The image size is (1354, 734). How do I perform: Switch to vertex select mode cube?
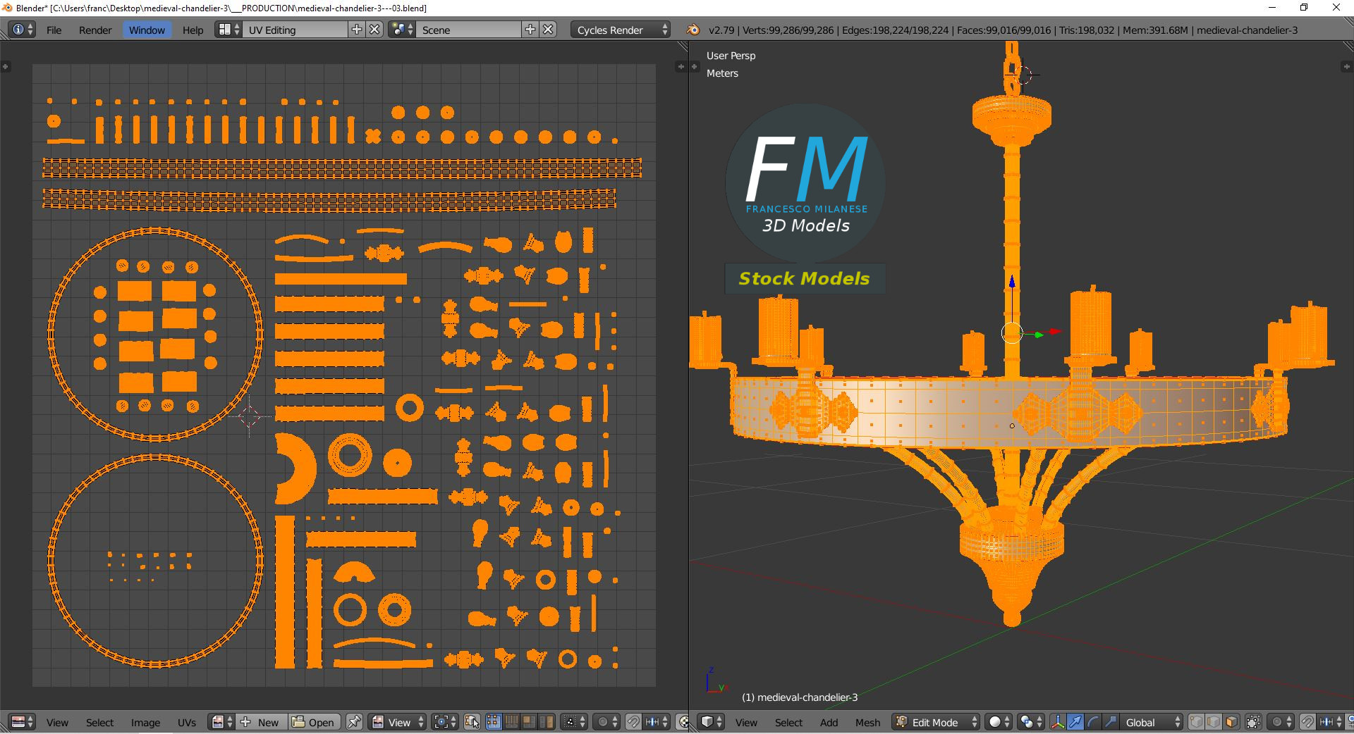tap(1196, 722)
